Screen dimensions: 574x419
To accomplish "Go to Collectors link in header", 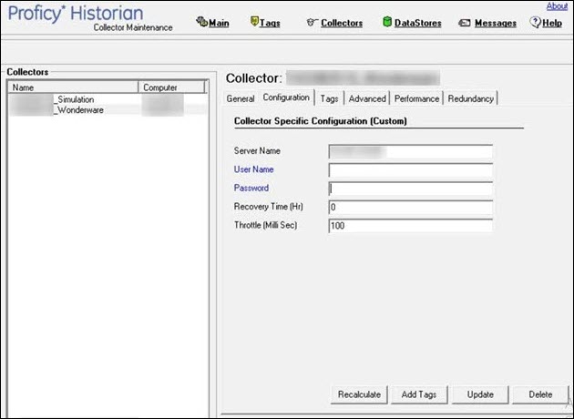I will (x=342, y=23).
